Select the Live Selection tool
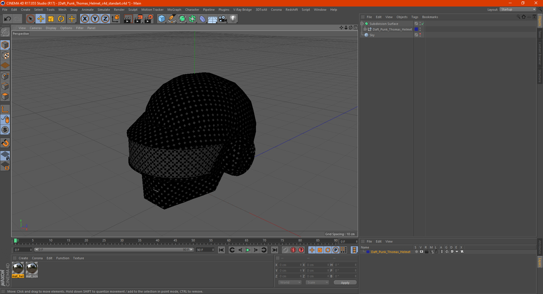Screen dimensions: 543x294 pos(30,19)
